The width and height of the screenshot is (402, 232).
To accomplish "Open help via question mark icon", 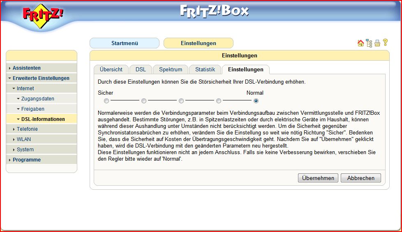I will point(385,43).
